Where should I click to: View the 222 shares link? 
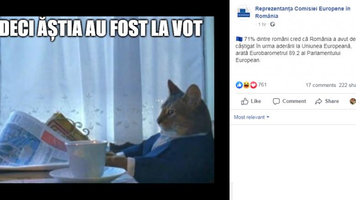[347, 85]
